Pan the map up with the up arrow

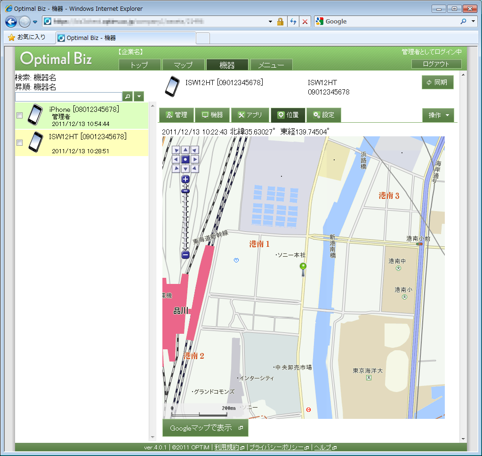tap(185, 150)
